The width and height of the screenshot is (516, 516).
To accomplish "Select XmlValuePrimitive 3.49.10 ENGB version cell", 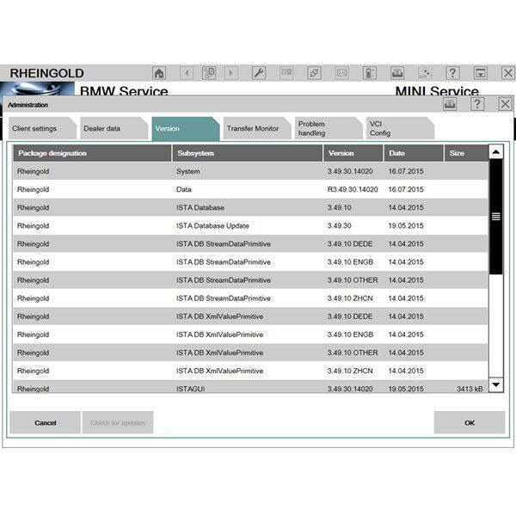I will tap(351, 335).
